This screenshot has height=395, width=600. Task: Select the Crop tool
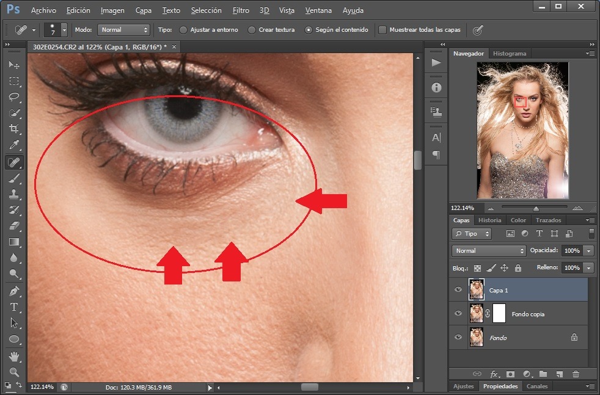(x=13, y=129)
